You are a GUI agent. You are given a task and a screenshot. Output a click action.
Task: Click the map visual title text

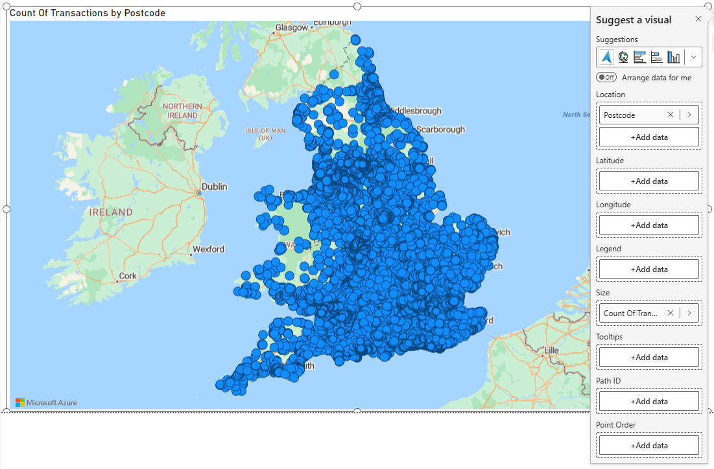click(x=87, y=12)
